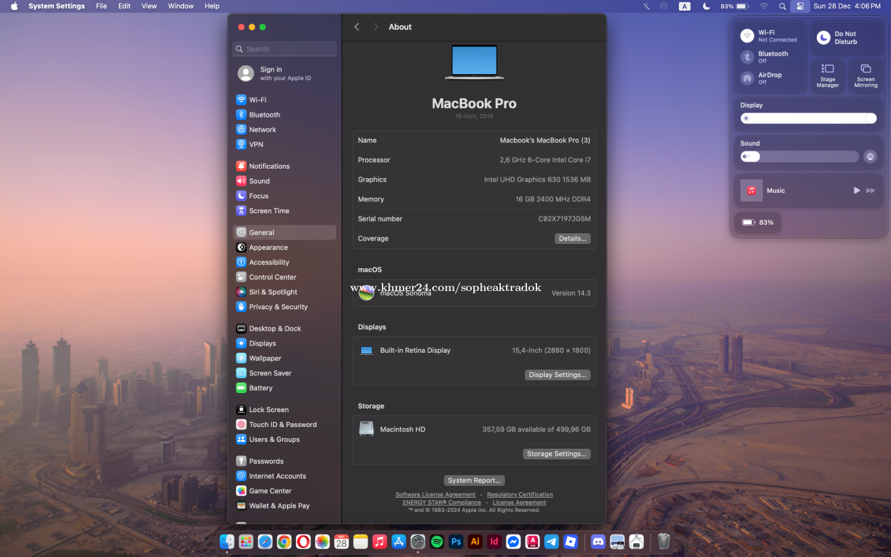The height and width of the screenshot is (557, 891).
Task: Open Wi-Fi settings in sidebar
Action: [257, 100]
